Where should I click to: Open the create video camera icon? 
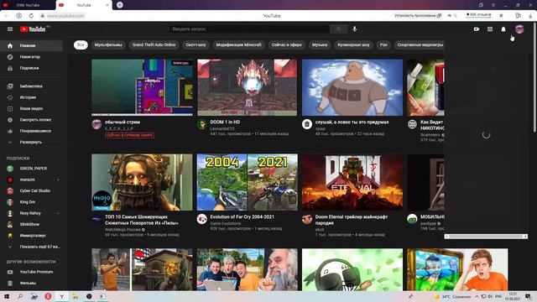click(477, 29)
